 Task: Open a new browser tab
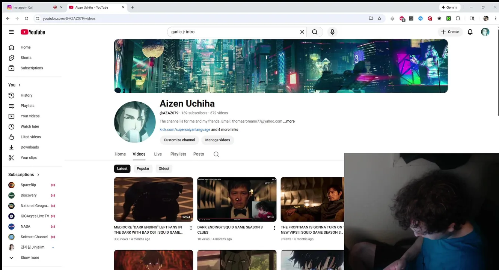point(133,7)
